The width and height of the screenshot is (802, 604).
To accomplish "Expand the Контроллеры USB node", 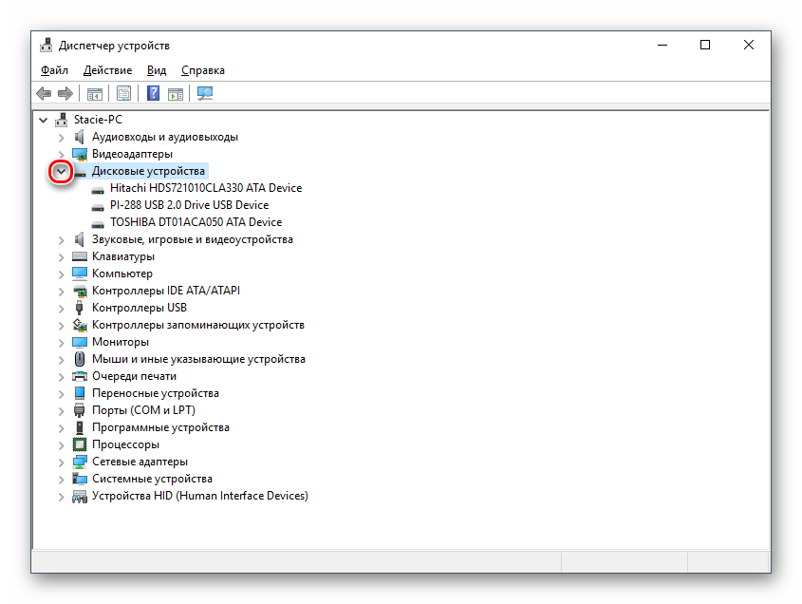I will 62,308.
